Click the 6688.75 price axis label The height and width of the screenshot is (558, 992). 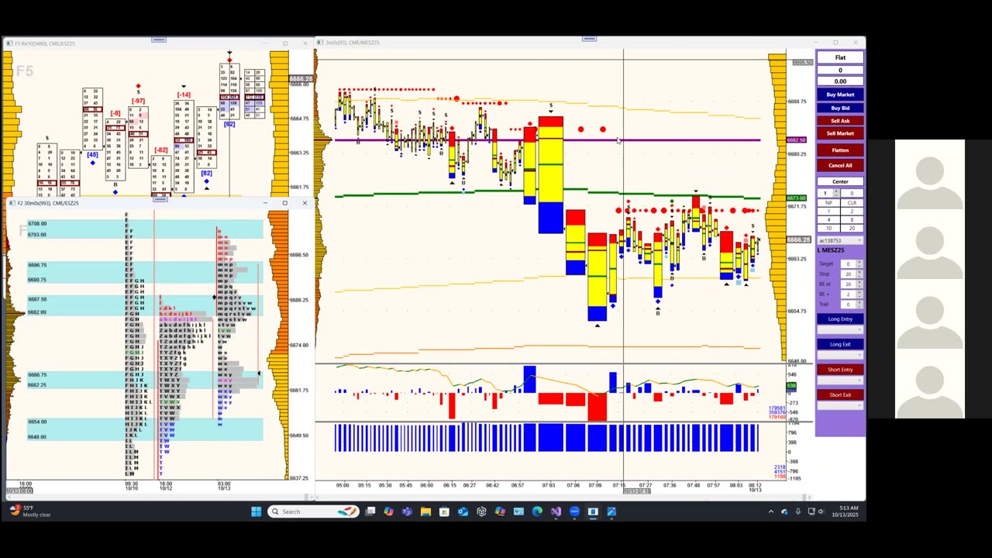[x=797, y=102]
